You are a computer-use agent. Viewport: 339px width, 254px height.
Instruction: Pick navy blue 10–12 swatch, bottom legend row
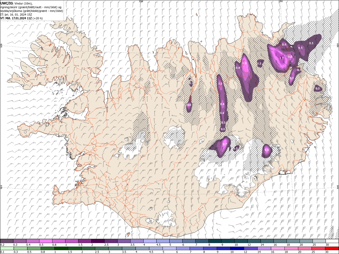pyautogui.click(x=237, y=248)
